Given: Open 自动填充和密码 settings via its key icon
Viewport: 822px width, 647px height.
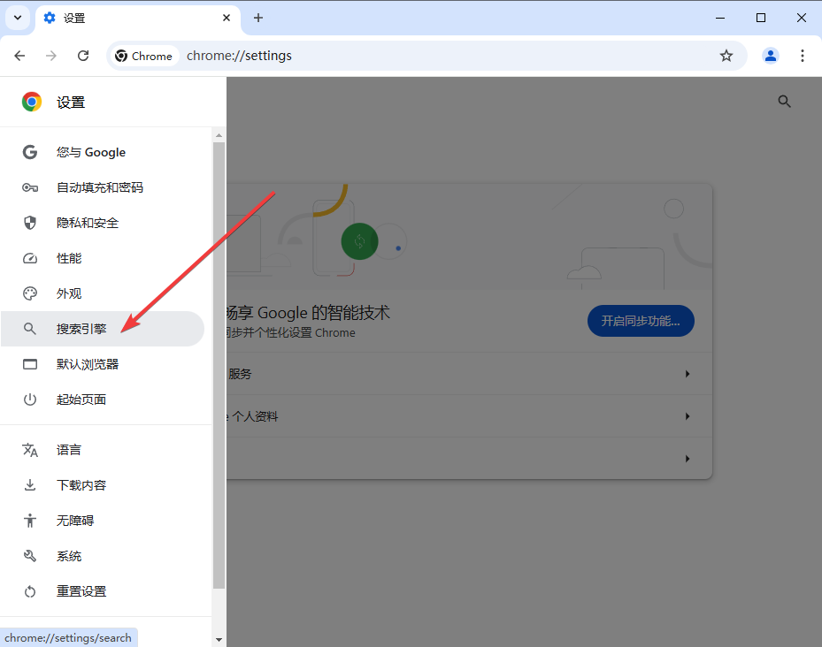Looking at the screenshot, I should 30,186.
